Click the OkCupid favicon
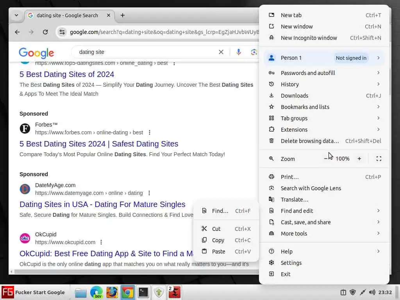400x300 pixels. click(25, 238)
